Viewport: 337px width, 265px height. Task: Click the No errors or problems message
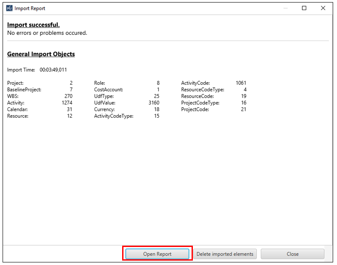point(47,33)
